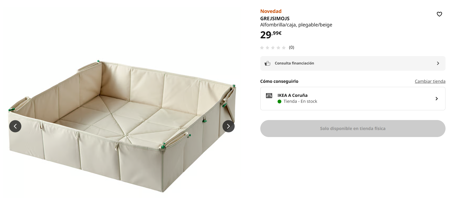Click the Tienda - En stock text
The height and width of the screenshot is (198, 452).
coord(300,101)
